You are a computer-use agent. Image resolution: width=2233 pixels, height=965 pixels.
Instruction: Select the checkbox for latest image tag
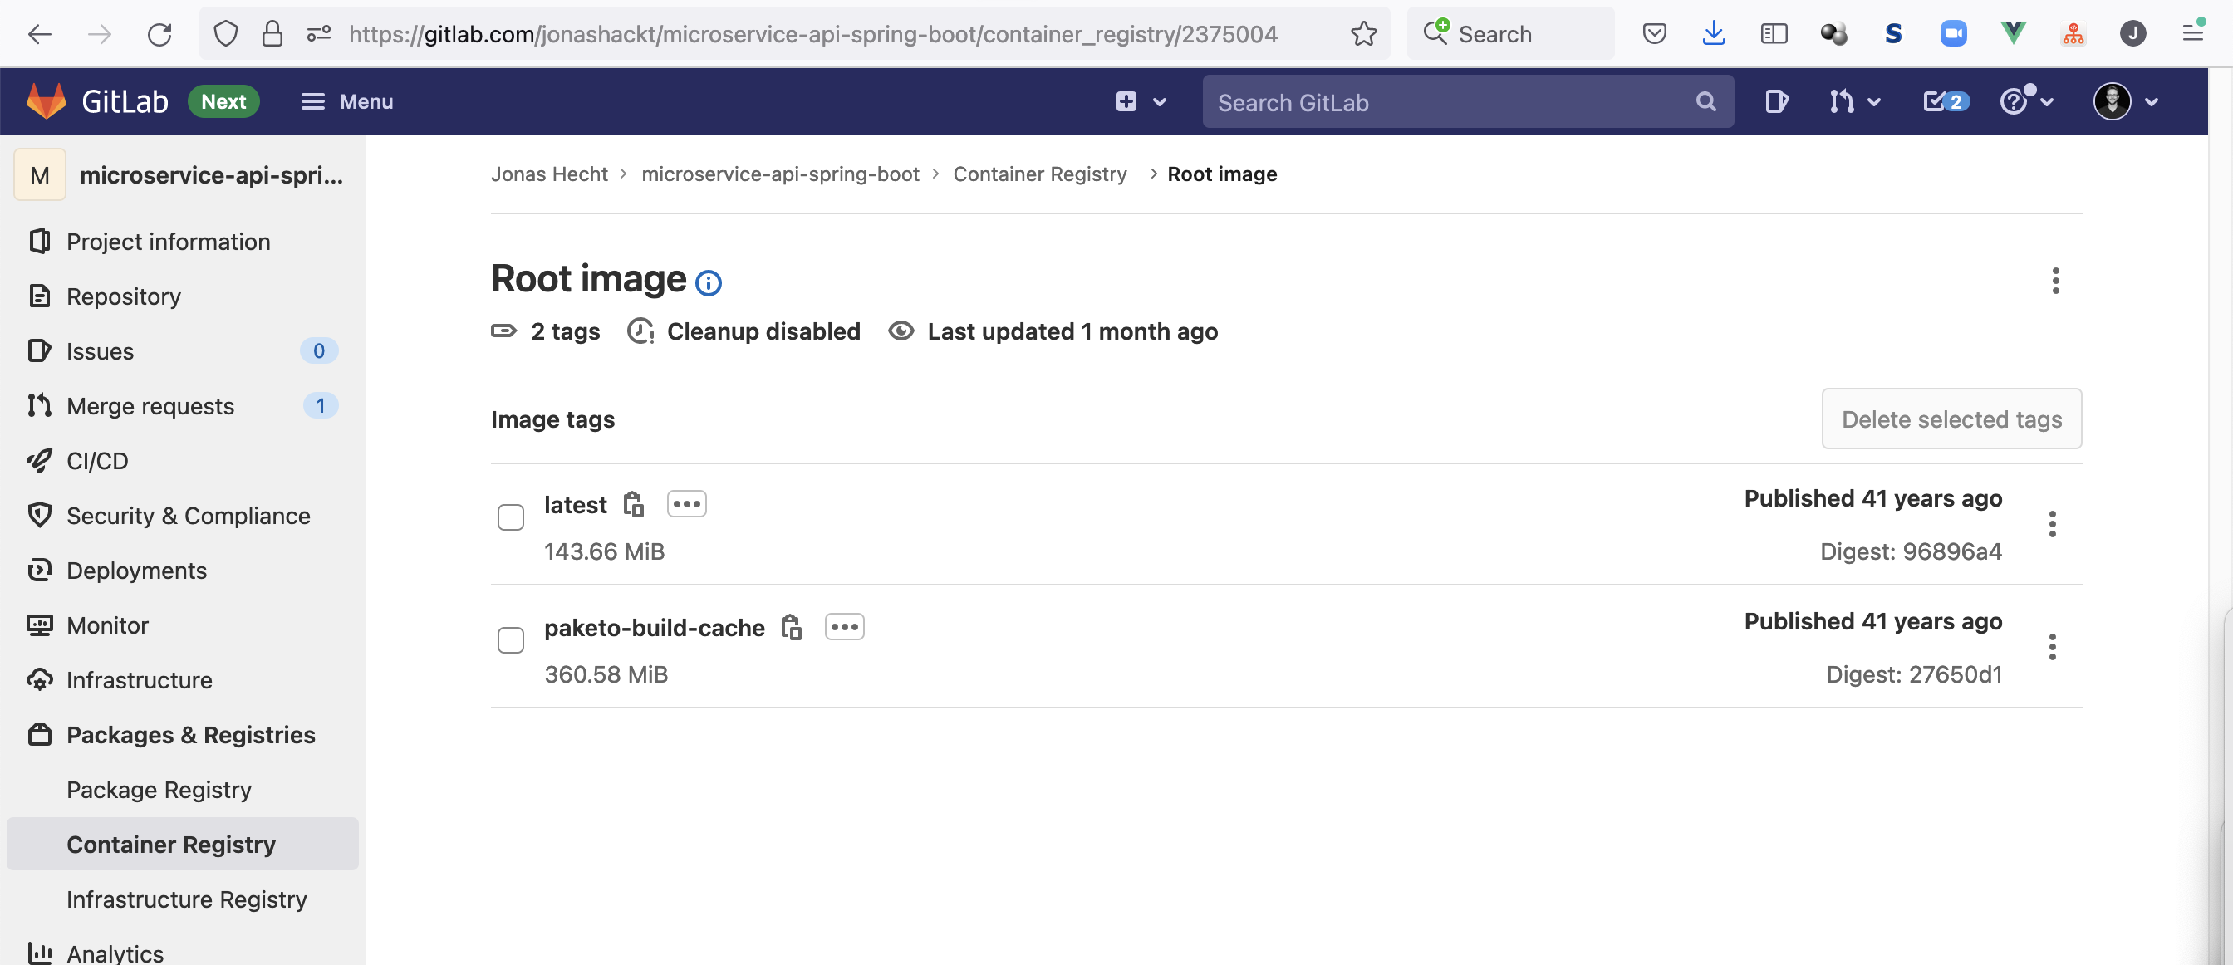pyautogui.click(x=511, y=517)
